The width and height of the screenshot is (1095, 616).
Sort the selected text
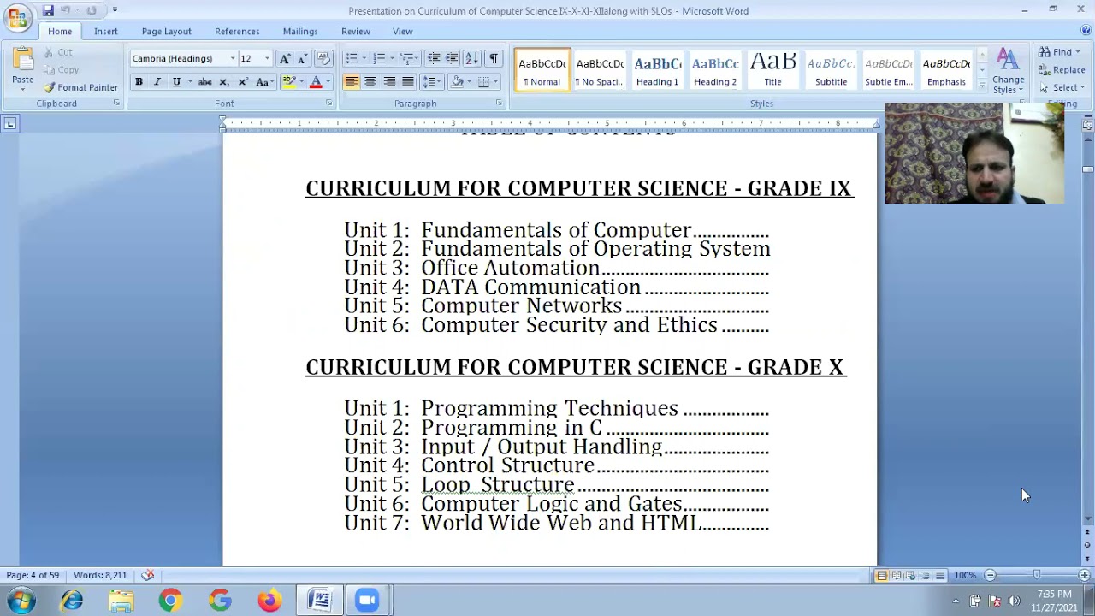tap(472, 58)
